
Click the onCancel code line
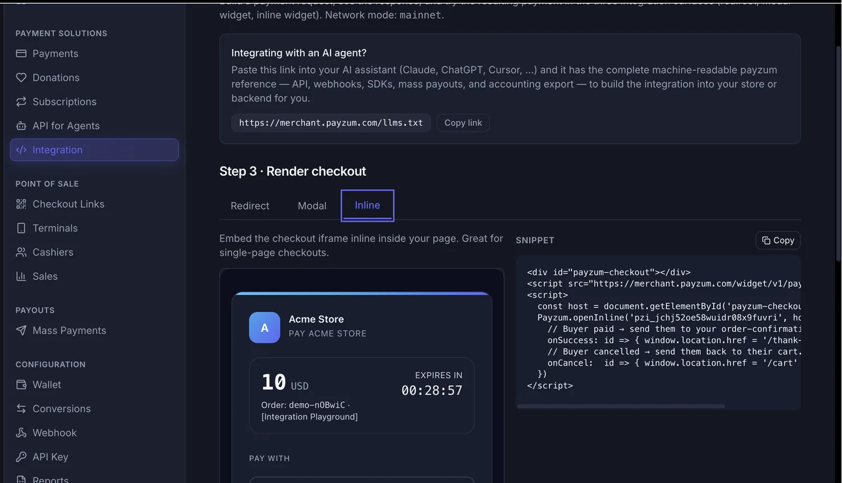pos(672,363)
